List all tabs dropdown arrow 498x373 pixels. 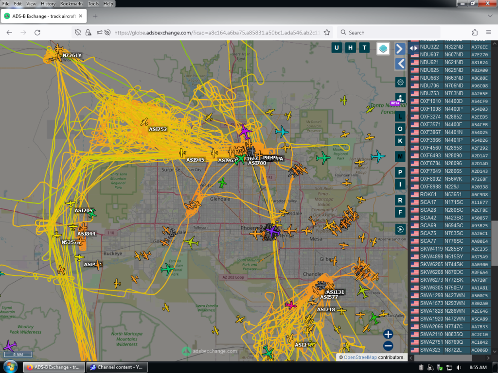coord(490,16)
